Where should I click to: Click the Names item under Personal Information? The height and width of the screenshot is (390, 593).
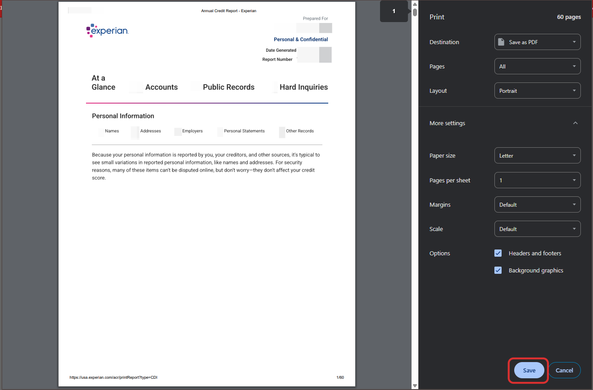click(x=112, y=131)
